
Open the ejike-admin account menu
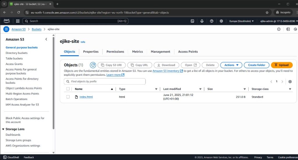(x=277, y=21)
